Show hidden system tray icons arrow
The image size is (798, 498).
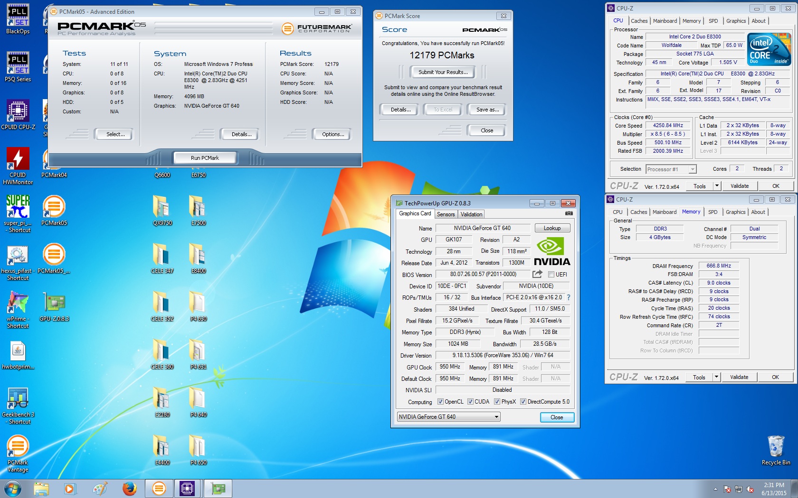click(715, 489)
